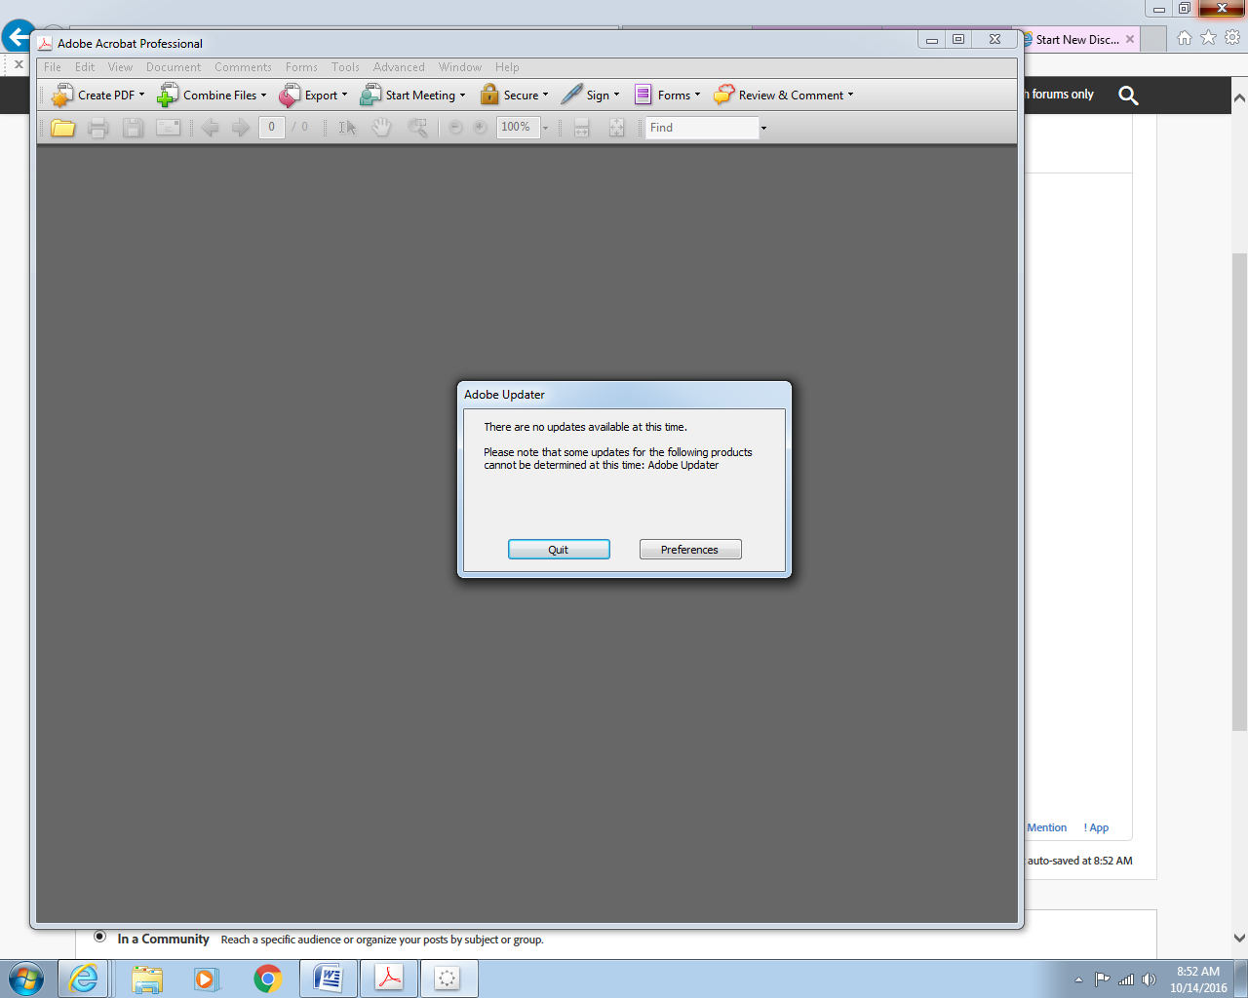Open the Find options dropdown arrow
The height and width of the screenshot is (998, 1248).
click(x=763, y=128)
